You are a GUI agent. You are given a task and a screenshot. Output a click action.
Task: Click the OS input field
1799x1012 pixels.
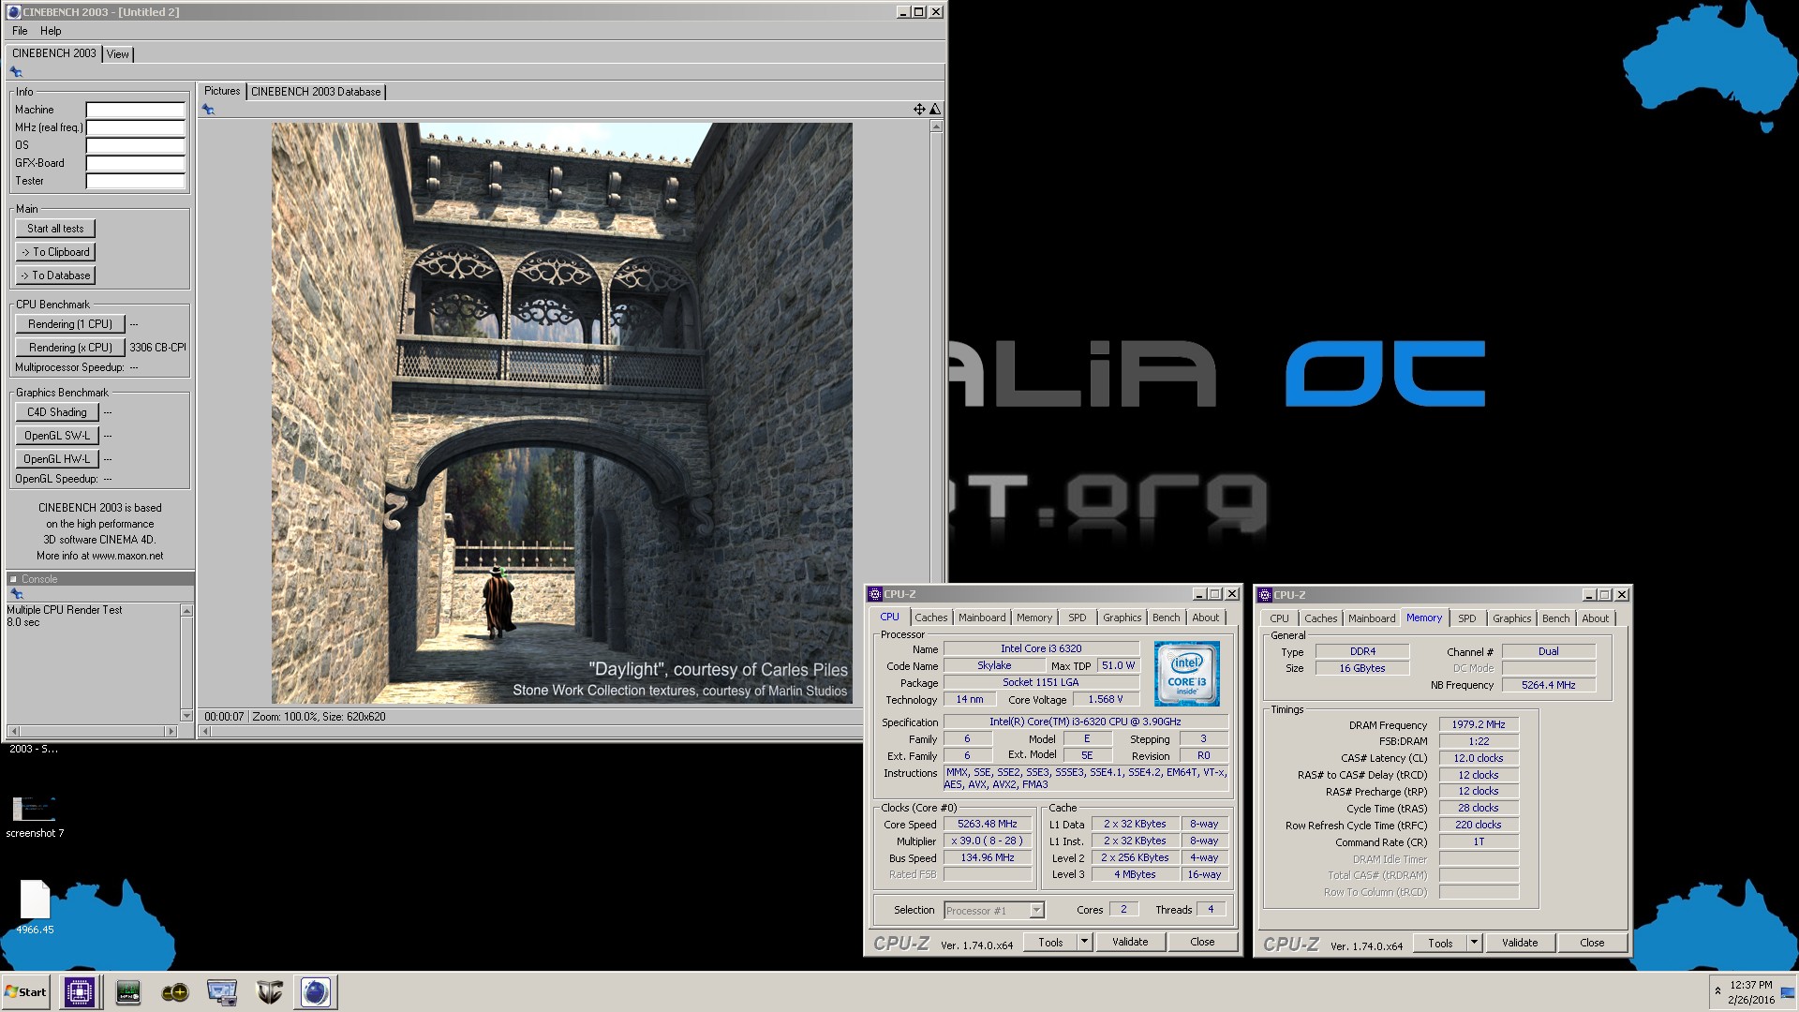coord(136,145)
